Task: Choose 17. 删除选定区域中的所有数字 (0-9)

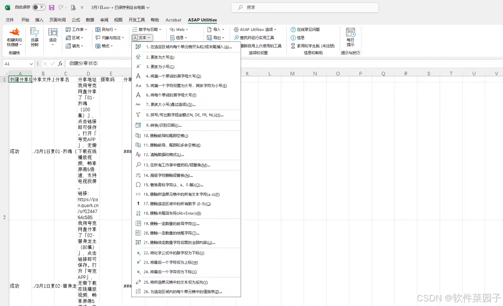Action: coord(186,204)
